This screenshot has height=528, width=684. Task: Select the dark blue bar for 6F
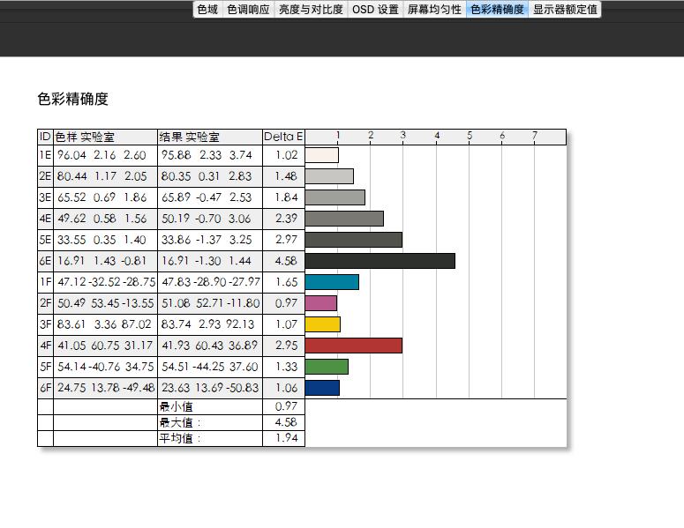click(x=322, y=388)
